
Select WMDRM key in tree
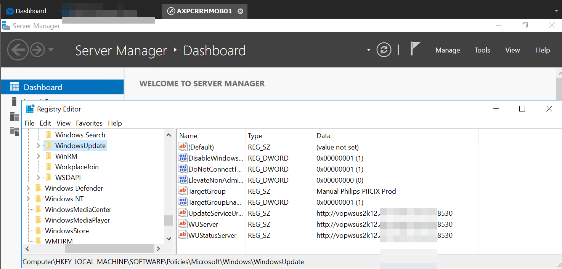pos(59,241)
